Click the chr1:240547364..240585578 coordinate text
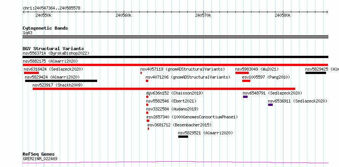 point(51,8)
